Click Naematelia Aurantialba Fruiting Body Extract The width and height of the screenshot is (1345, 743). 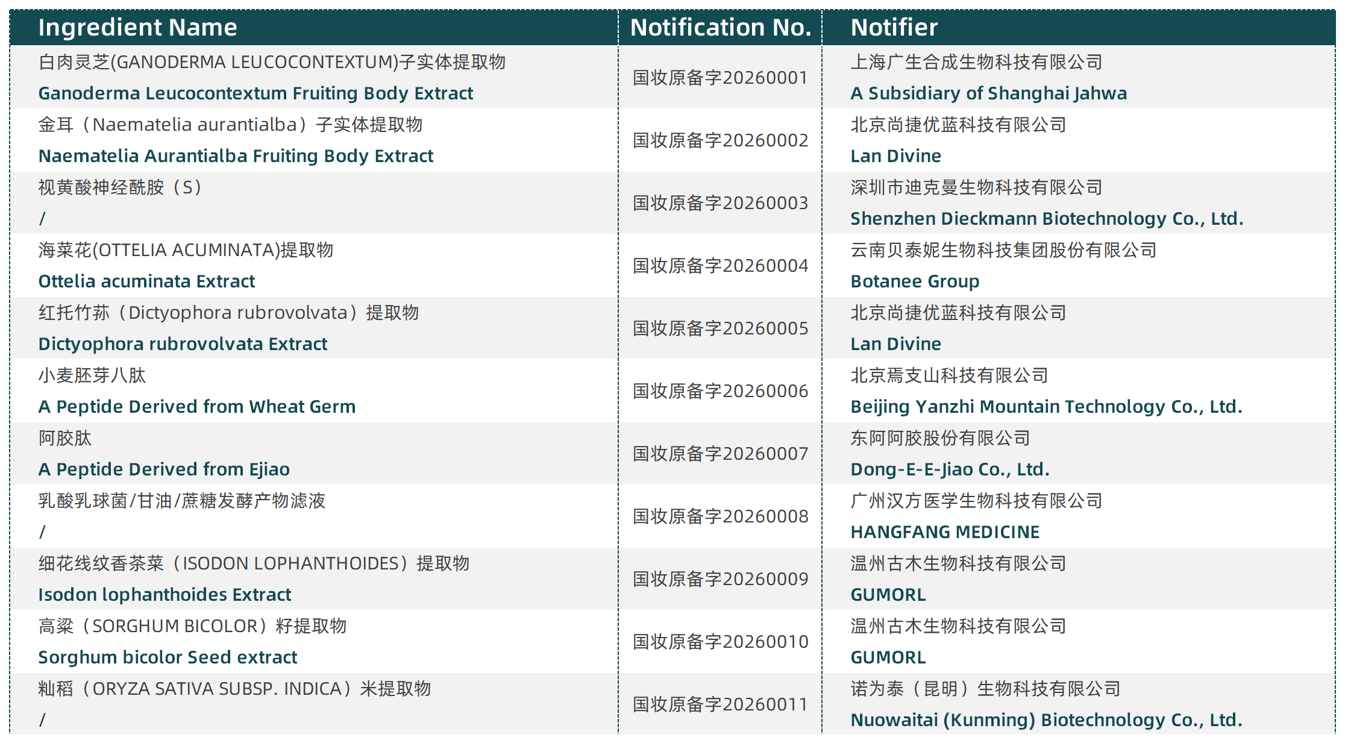(x=236, y=156)
